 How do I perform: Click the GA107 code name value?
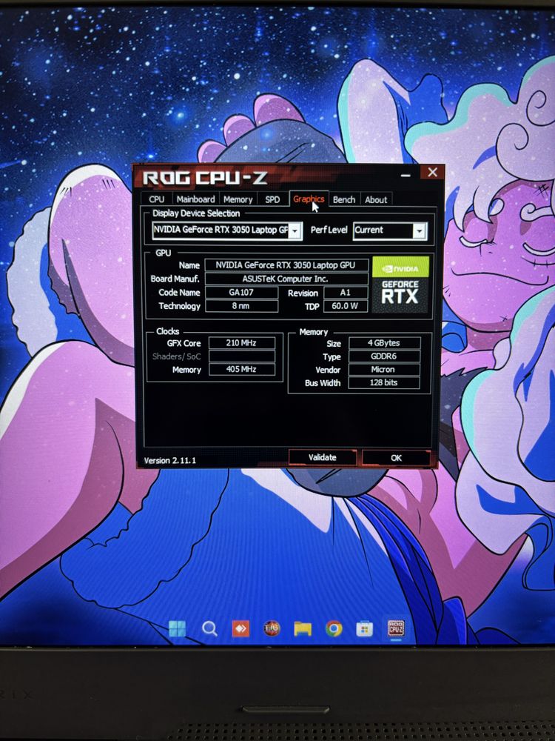coord(241,293)
